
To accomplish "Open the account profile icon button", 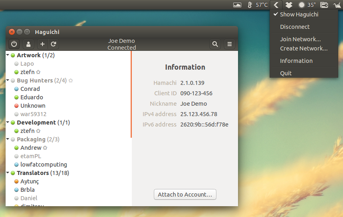I will click(28, 44).
